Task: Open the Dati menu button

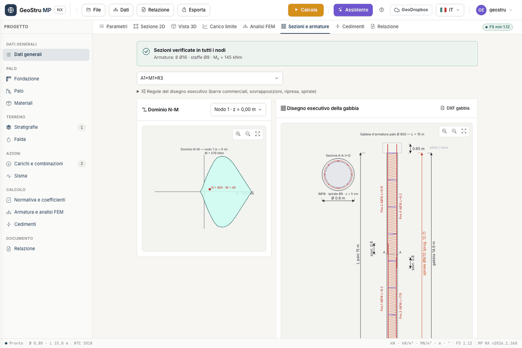Action: point(121,10)
